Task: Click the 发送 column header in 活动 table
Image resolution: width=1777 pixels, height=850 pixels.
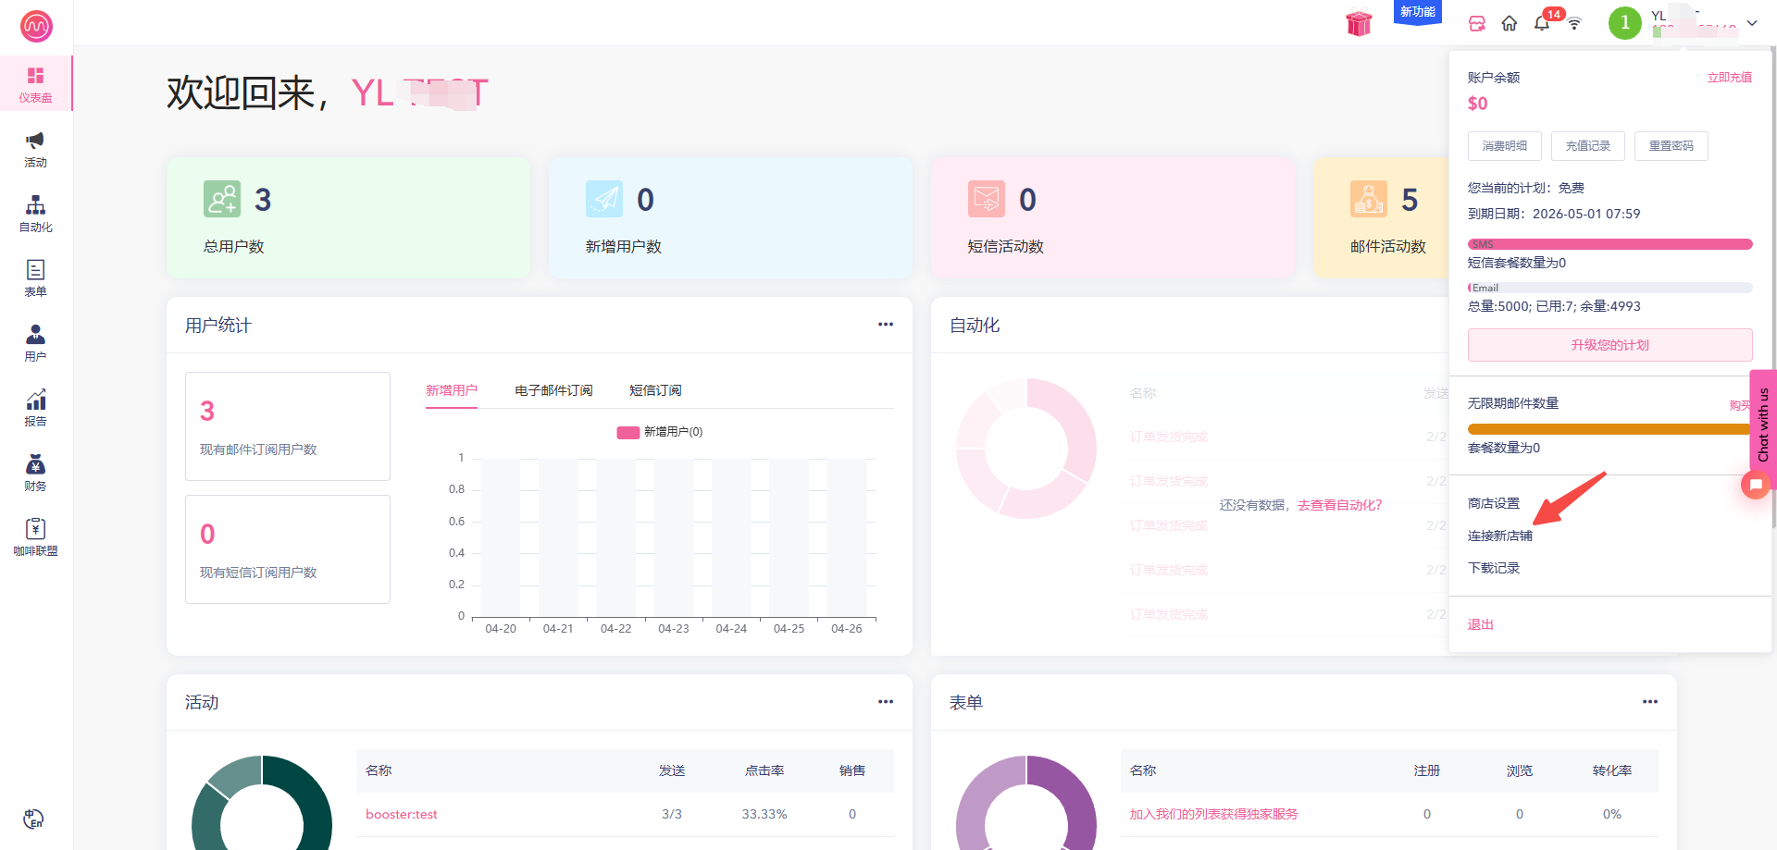Action: click(x=672, y=770)
